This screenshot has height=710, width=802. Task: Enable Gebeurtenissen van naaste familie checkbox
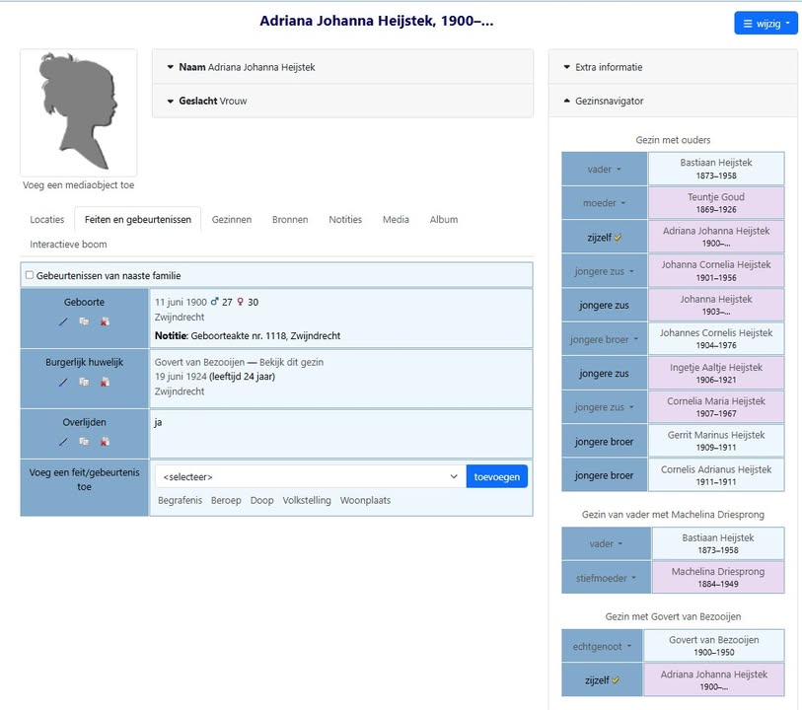30,275
